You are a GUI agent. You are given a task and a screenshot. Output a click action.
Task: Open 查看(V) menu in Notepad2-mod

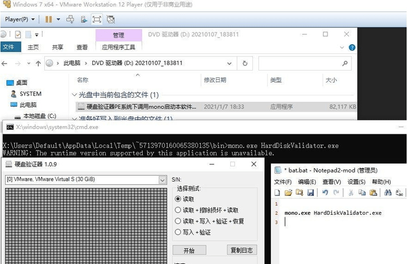(x=332, y=182)
